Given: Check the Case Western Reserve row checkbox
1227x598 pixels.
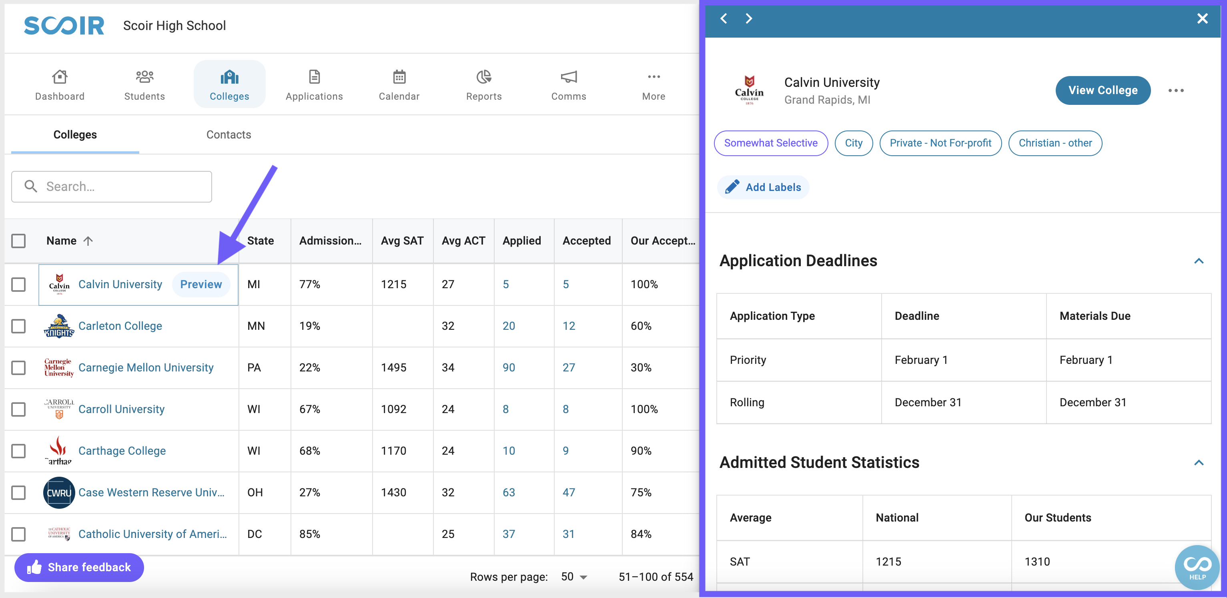Looking at the screenshot, I should (x=18, y=492).
